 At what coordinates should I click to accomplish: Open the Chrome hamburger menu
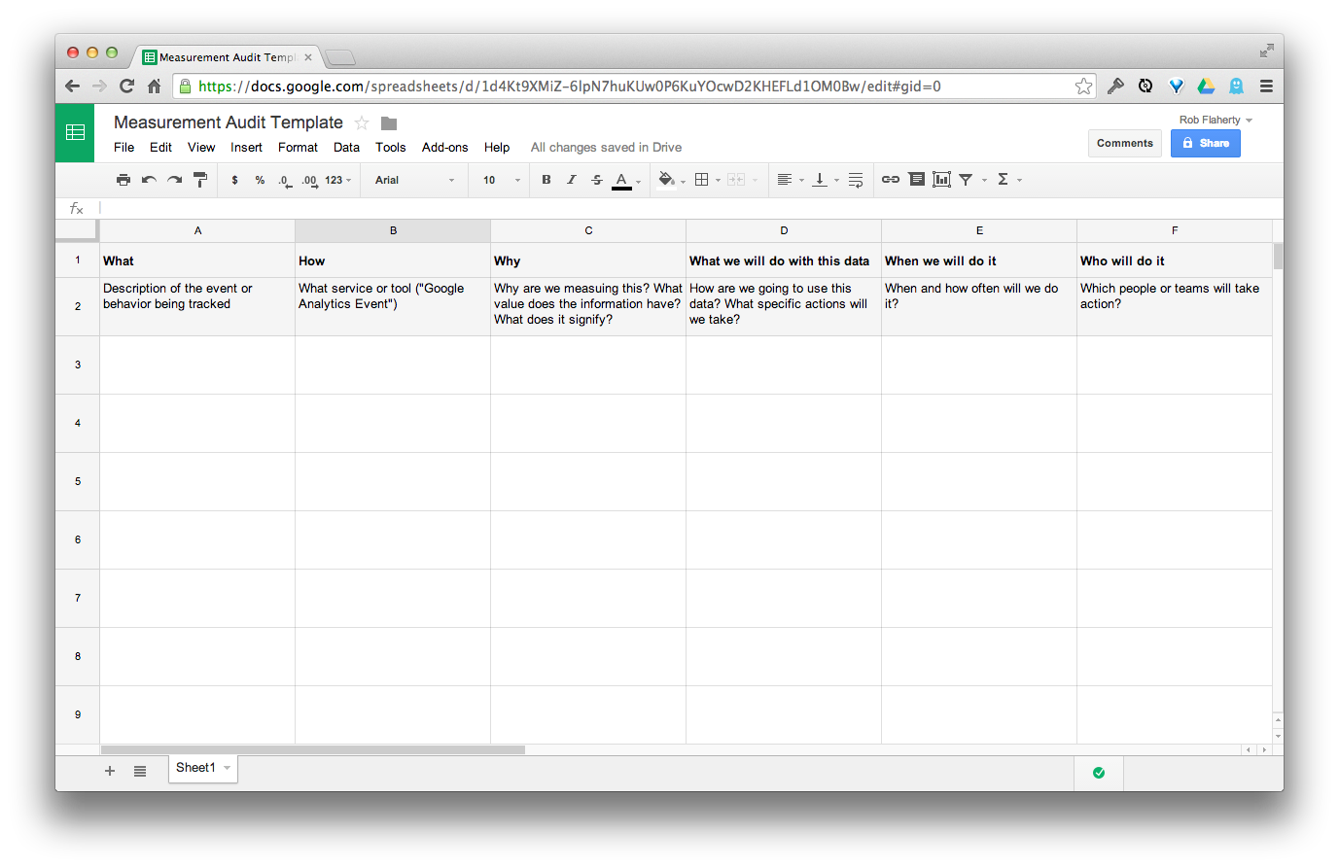point(1266,87)
